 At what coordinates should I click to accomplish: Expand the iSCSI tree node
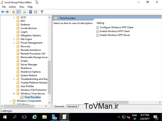(14, 17)
